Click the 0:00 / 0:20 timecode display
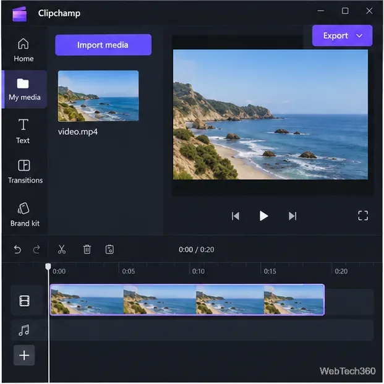Screen dimensions: 384x384 (197, 250)
